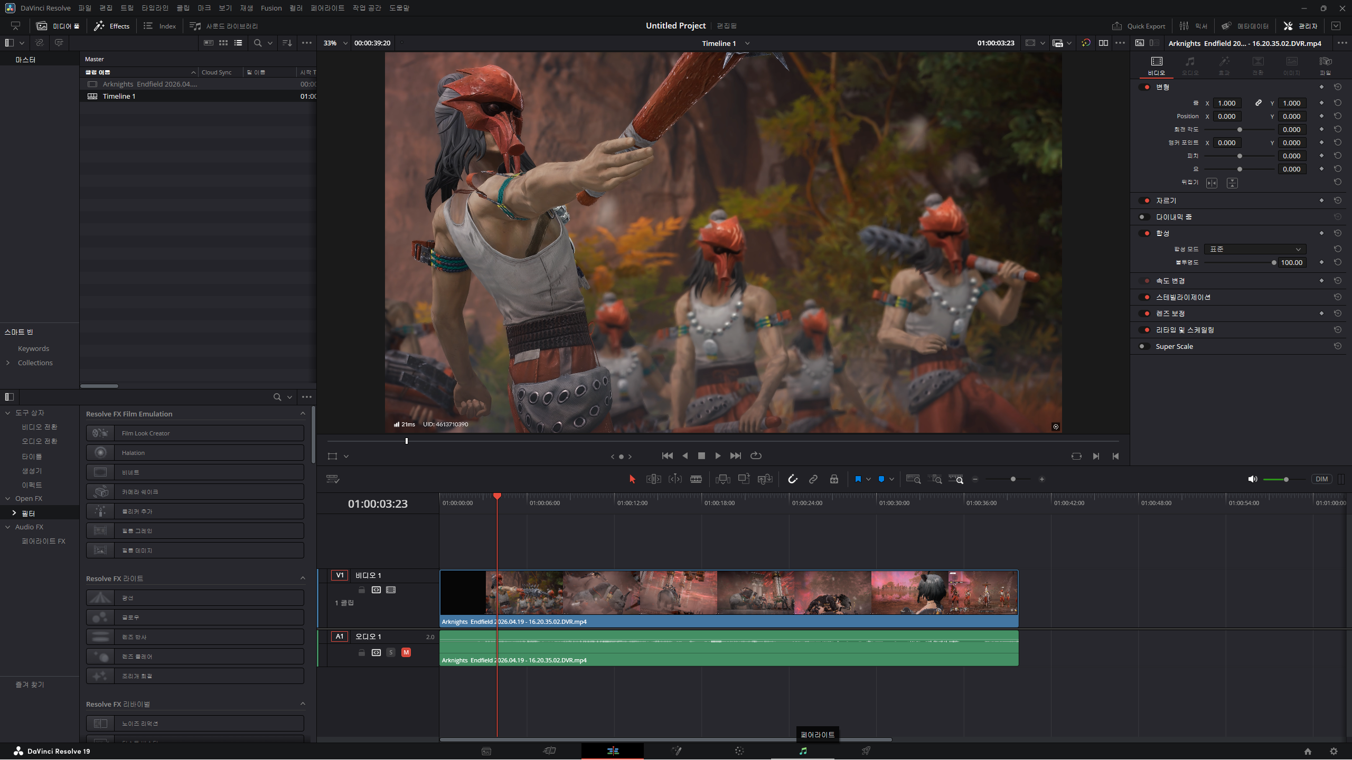Open the 합성 모드 dropdown
This screenshot has width=1352, height=760.
click(1254, 249)
